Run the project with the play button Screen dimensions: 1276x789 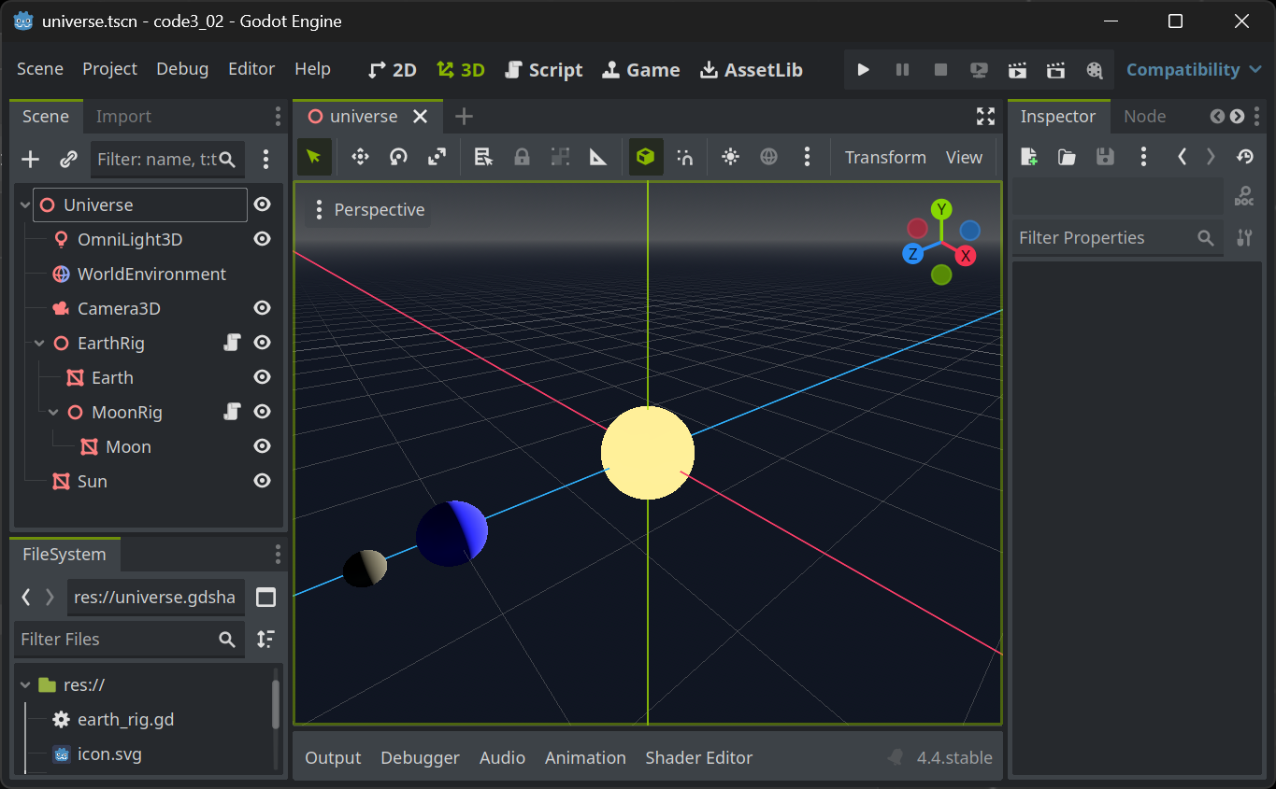[864, 70]
